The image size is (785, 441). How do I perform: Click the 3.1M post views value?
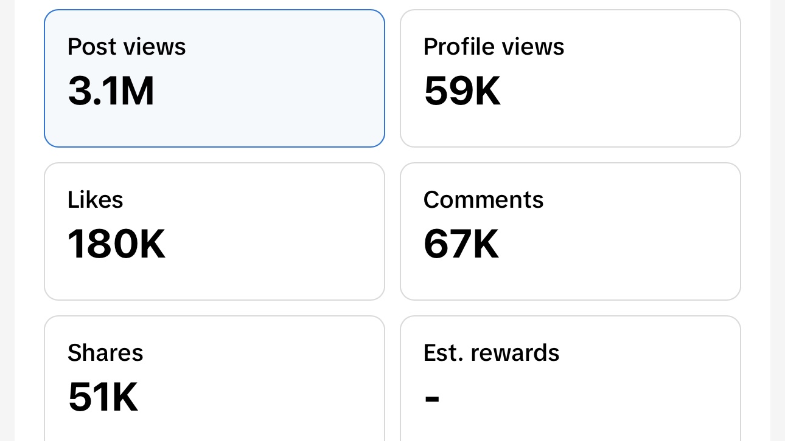tap(111, 92)
